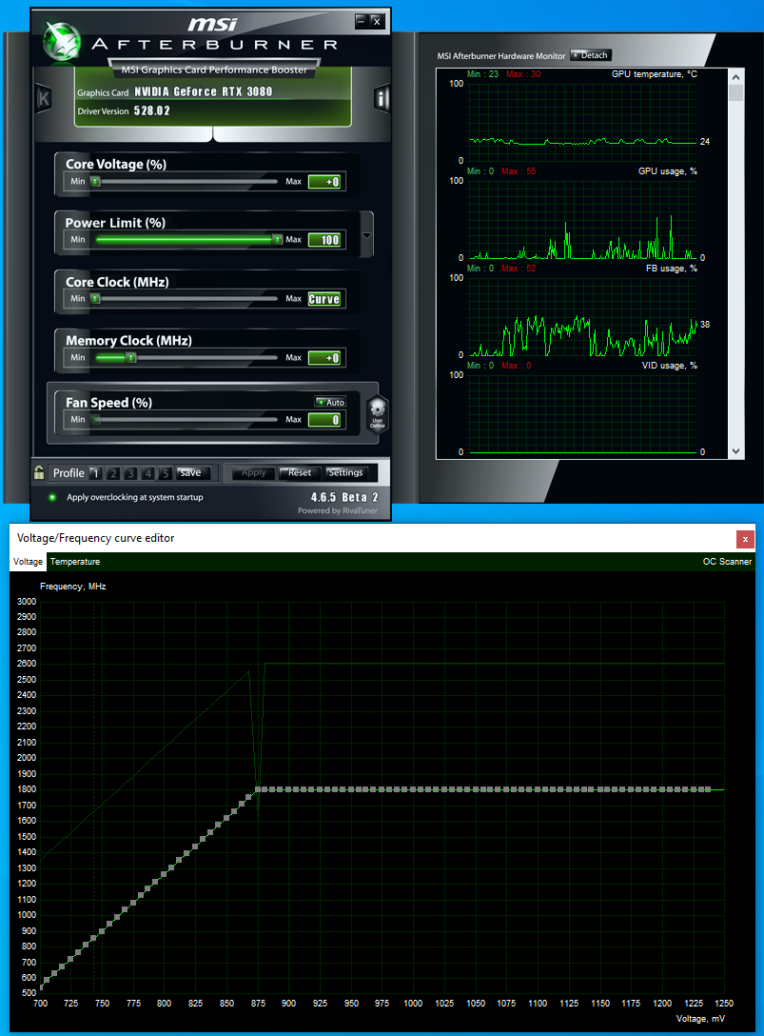Select profile slot 5
Viewport: 764px width, 1036px height.
click(x=166, y=473)
